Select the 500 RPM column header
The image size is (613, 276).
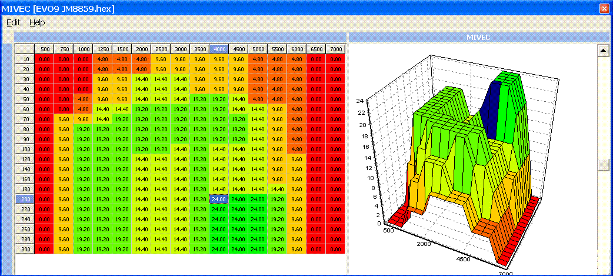point(44,49)
